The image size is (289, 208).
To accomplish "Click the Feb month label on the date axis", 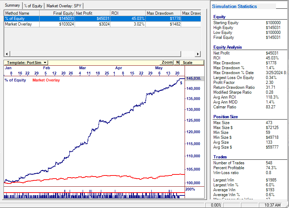I will coord(47,68).
